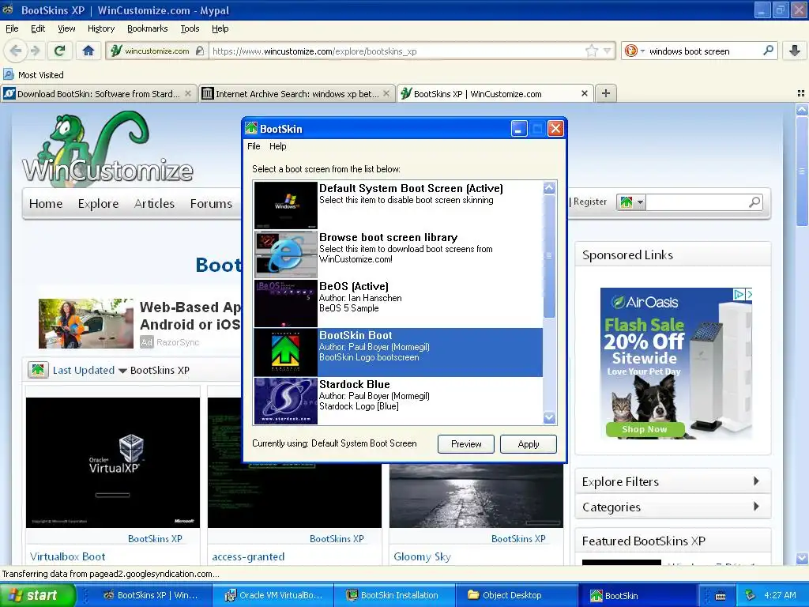Open the Forums nav link
The height and width of the screenshot is (607, 809).
(x=211, y=203)
